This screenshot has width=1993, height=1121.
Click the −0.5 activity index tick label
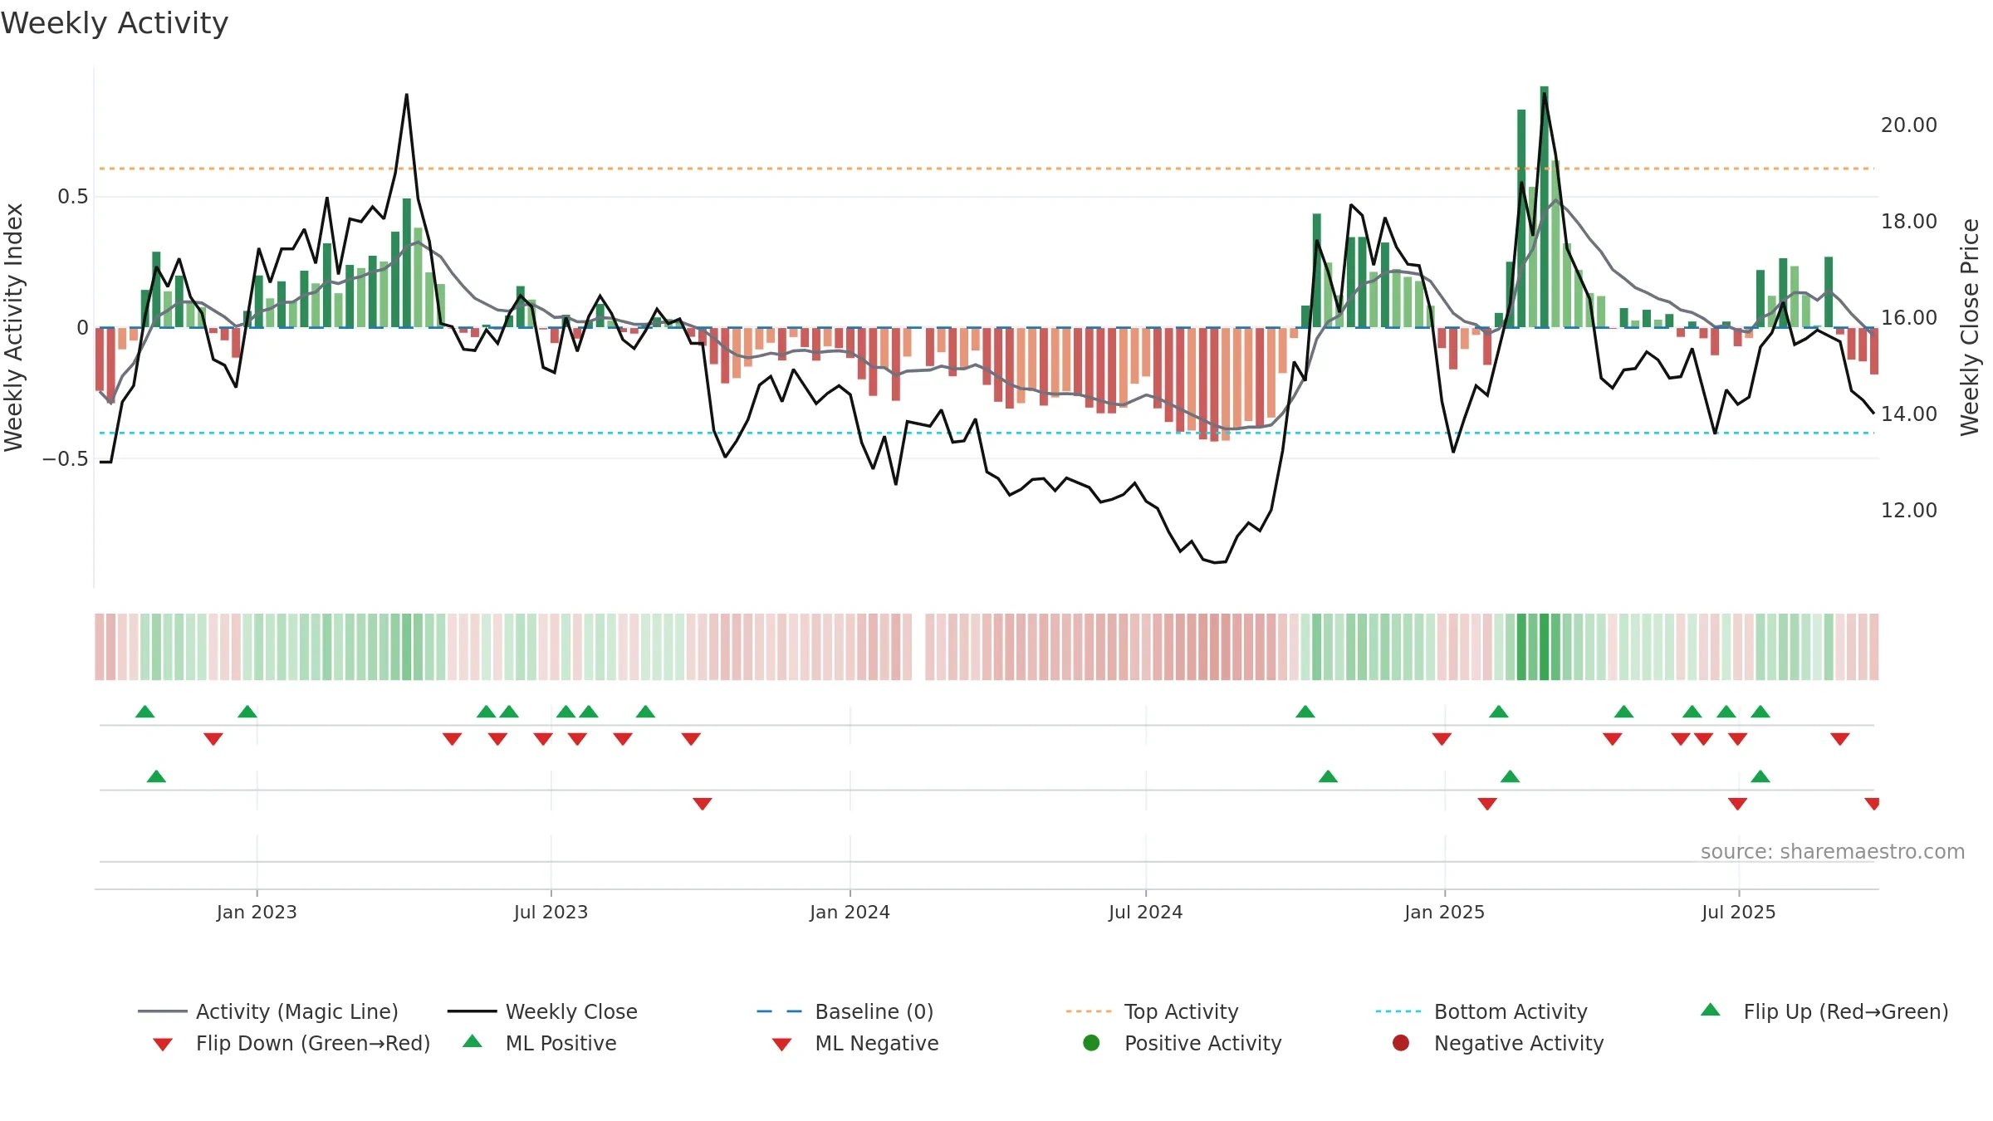(x=65, y=459)
